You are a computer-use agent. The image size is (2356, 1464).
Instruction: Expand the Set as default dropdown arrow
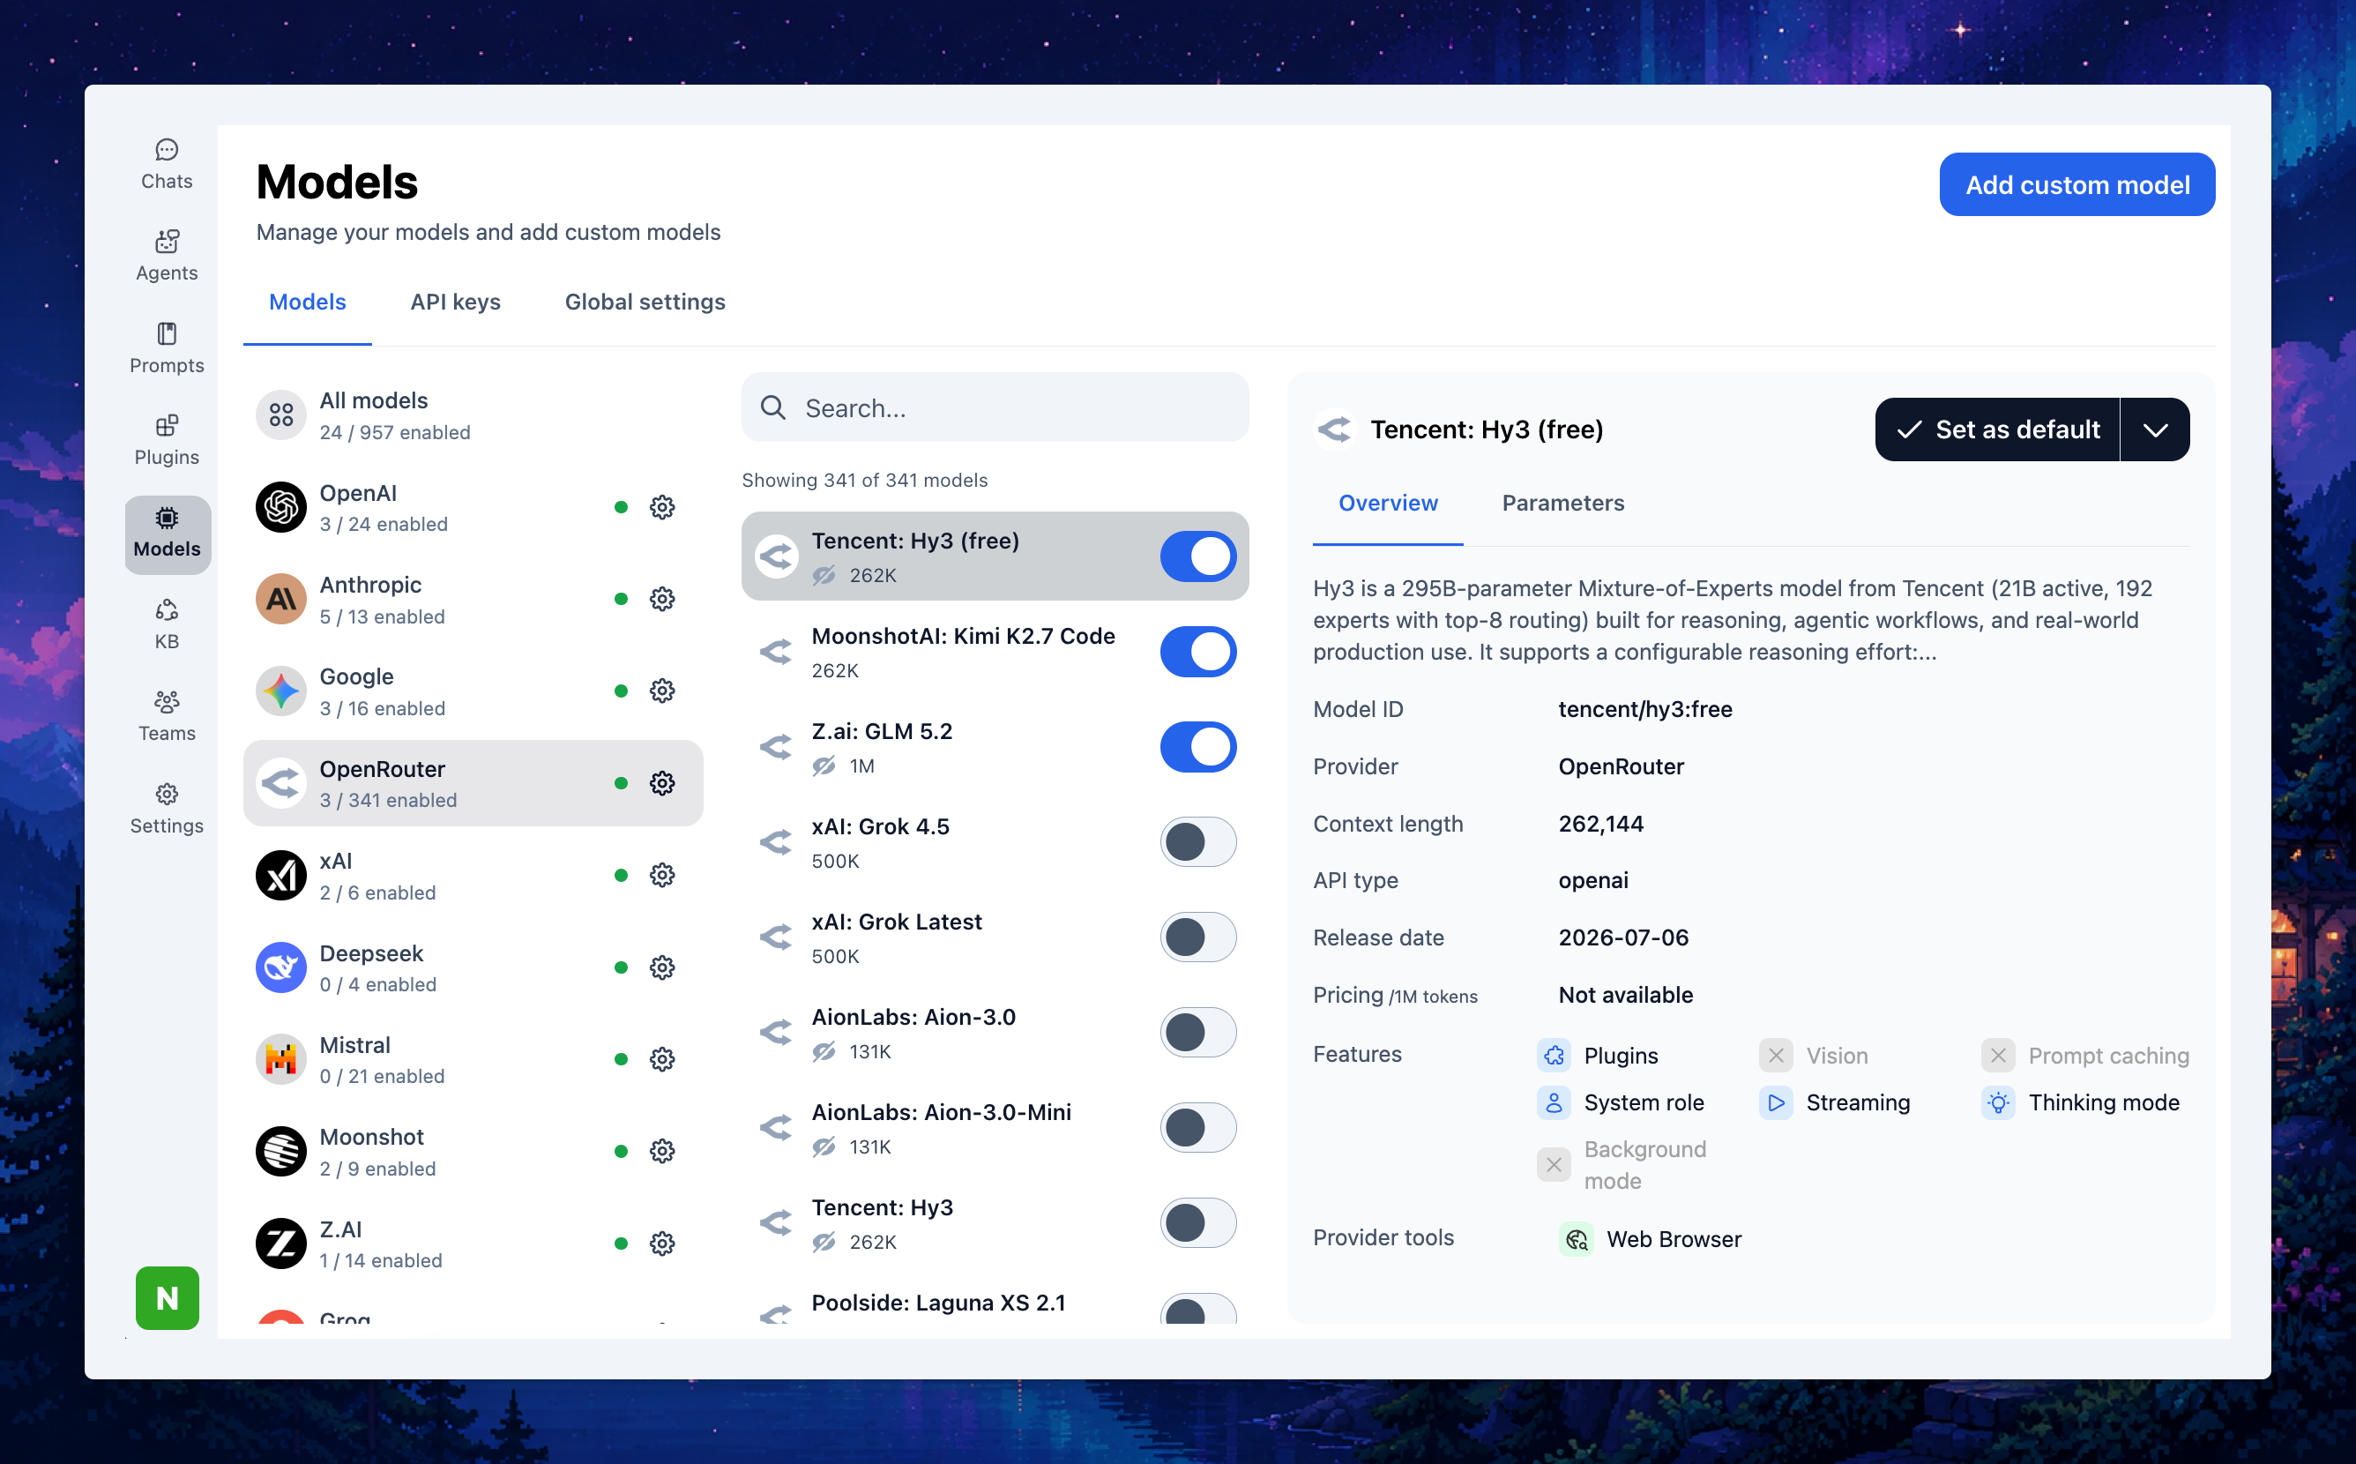coord(2155,429)
